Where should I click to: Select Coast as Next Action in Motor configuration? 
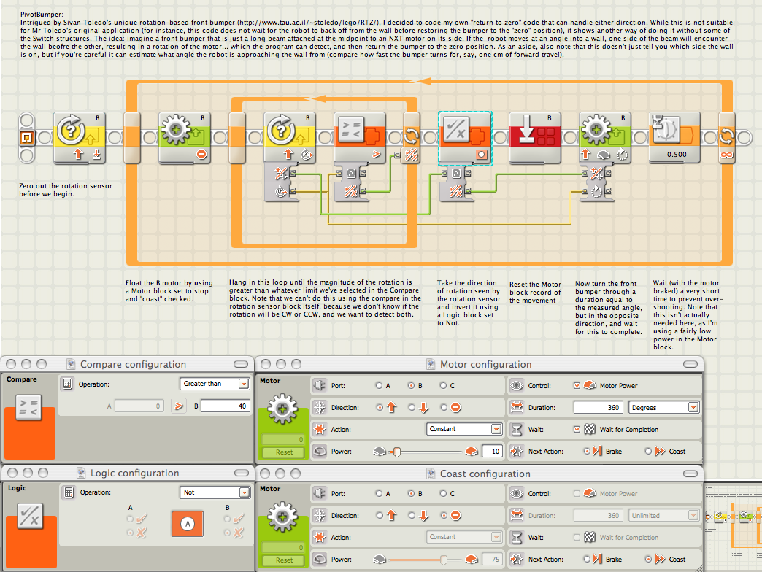click(648, 451)
